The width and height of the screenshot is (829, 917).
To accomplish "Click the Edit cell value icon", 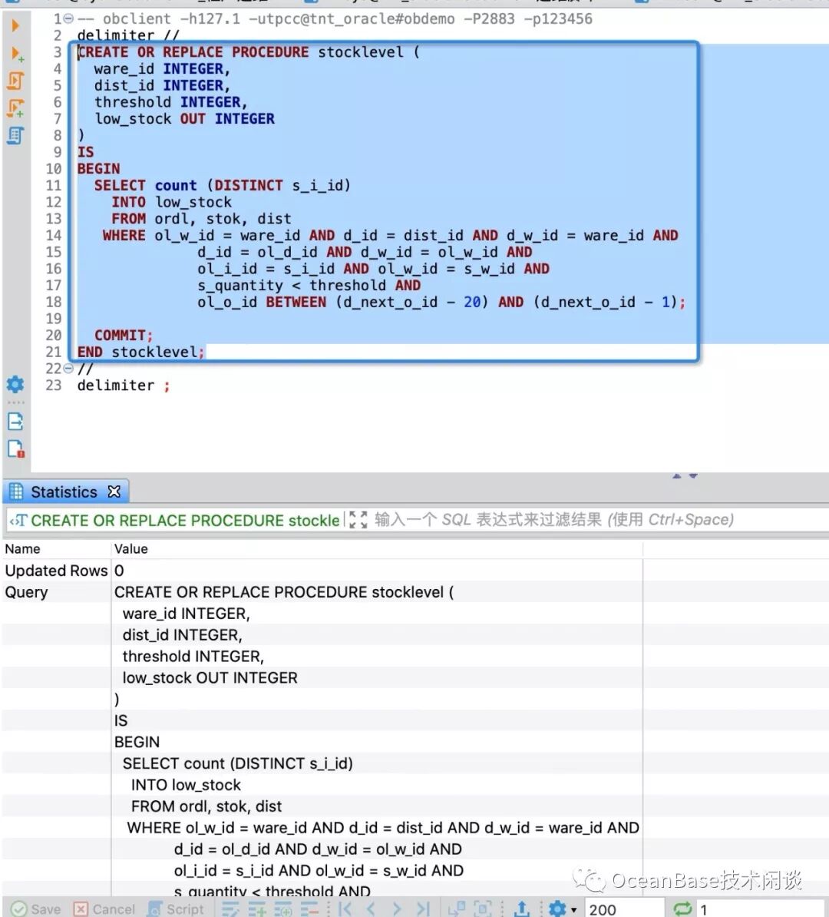I will (230, 909).
